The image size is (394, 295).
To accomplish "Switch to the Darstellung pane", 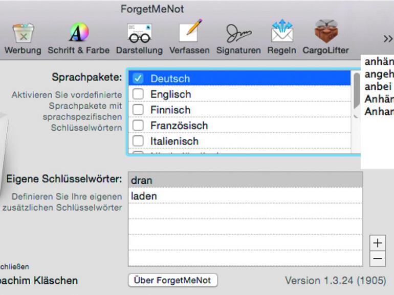I will (139, 37).
